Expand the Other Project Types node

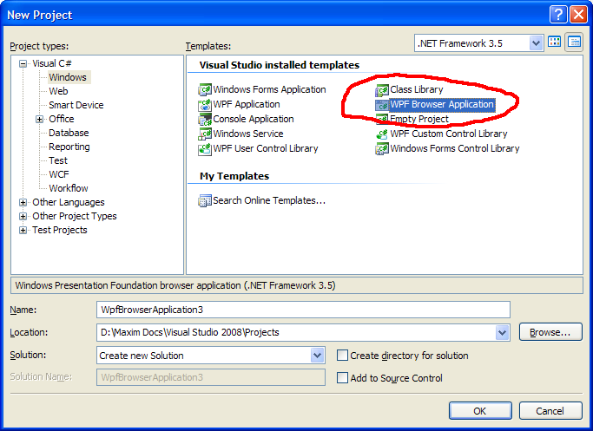tap(23, 217)
